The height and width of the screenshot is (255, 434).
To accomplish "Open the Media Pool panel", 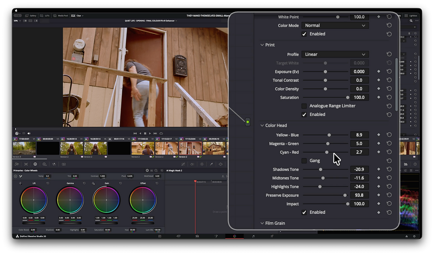I will coord(61,16).
